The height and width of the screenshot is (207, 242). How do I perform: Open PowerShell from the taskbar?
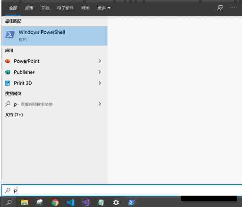point(131,202)
